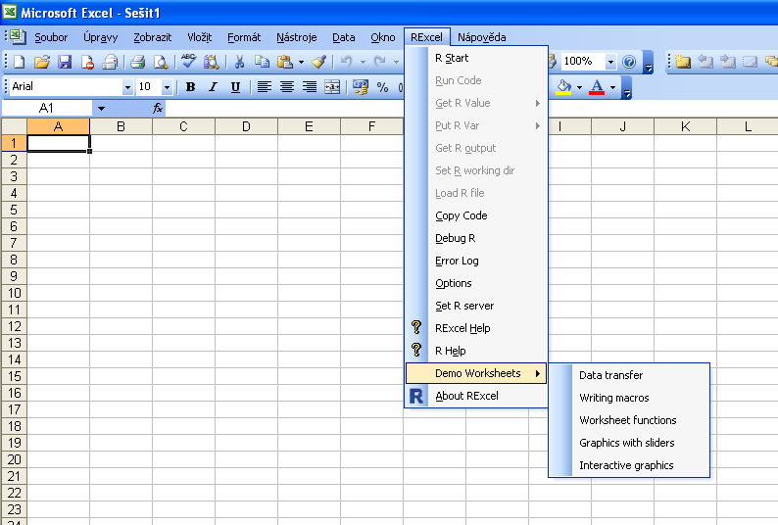
Task: Save the workbook with floppy disk icon
Action: click(x=65, y=62)
